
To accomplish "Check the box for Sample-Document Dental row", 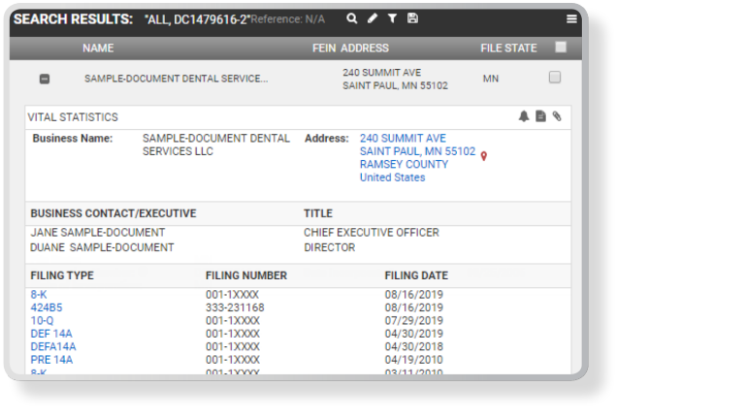I will pyautogui.click(x=555, y=78).
